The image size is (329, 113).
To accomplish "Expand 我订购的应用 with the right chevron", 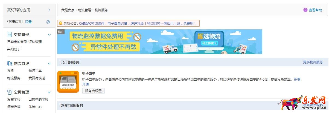I will (49, 10).
